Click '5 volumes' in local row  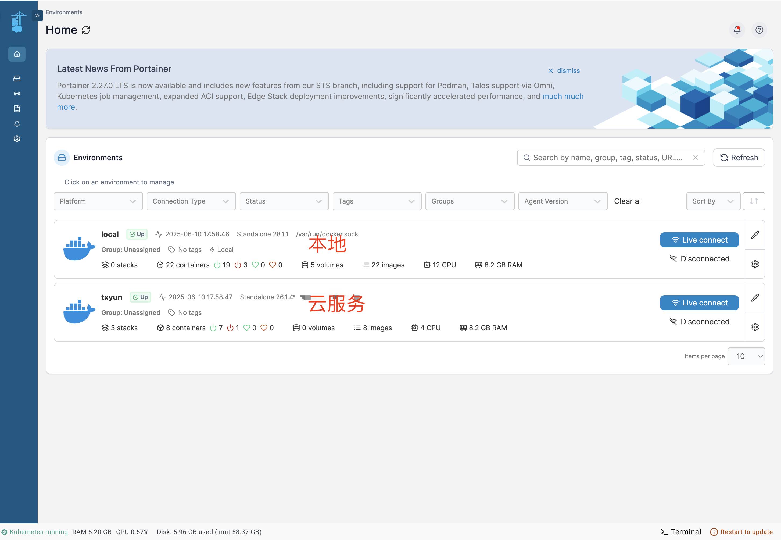[322, 265]
